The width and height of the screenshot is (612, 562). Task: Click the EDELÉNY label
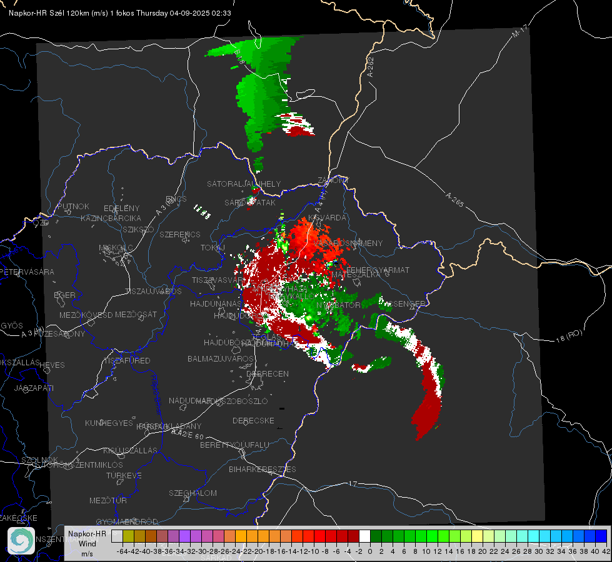(x=121, y=209)
